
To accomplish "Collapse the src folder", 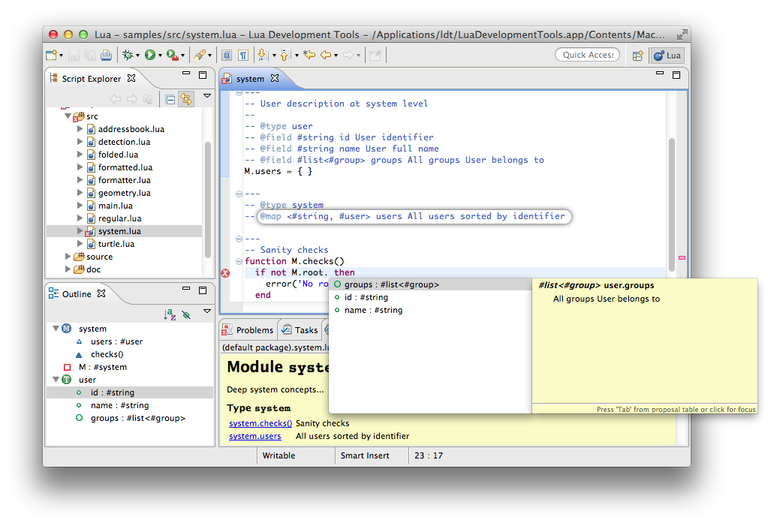I will (68, 116).
